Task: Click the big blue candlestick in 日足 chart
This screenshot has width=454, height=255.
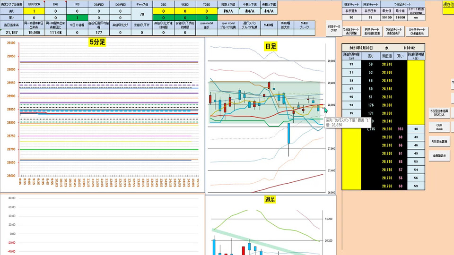Action: [288, 133]
